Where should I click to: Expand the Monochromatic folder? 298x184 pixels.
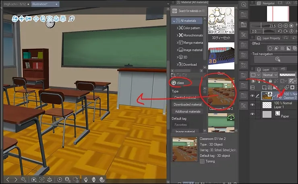tap(177, 35)
